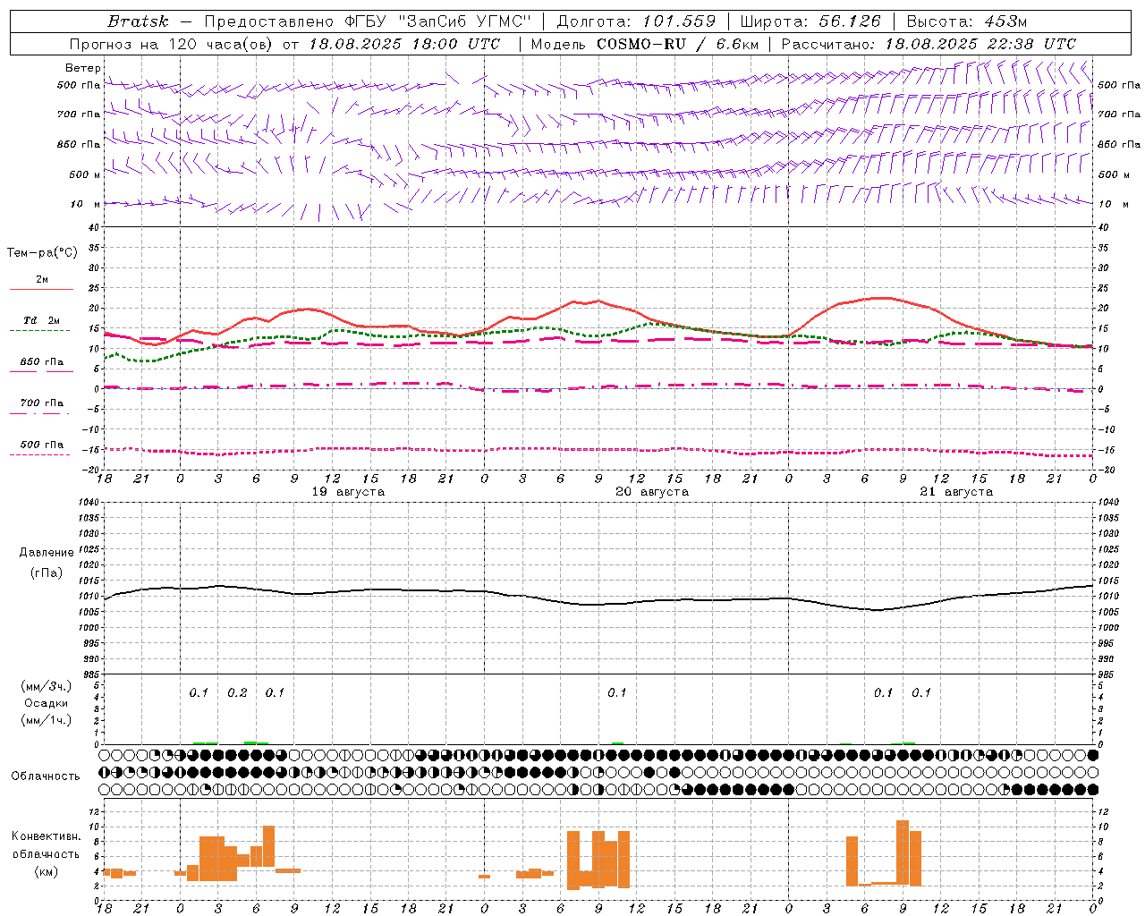The image size is (1145, 916).
Task: Click the 20 августа date label
Action: pyautogui.click(x=652, y=492)
